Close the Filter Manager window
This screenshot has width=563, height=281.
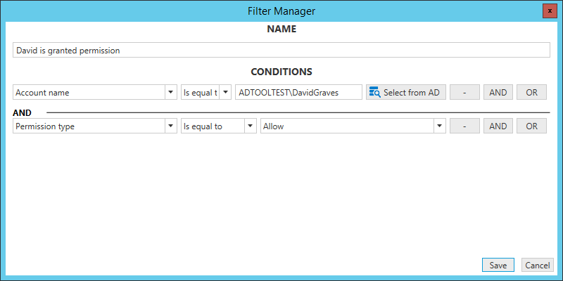[x=550, y=11]
